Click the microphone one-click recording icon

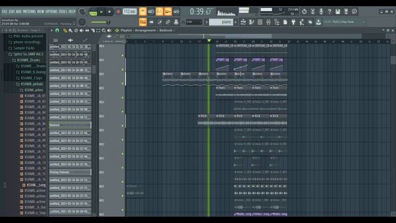click(x=321, y=11)
